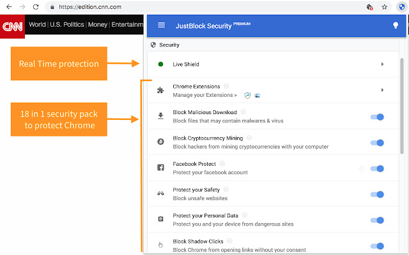Turn off Facebook Protect toggle
This screenshot has height=255, width=409.
point(378,168)
